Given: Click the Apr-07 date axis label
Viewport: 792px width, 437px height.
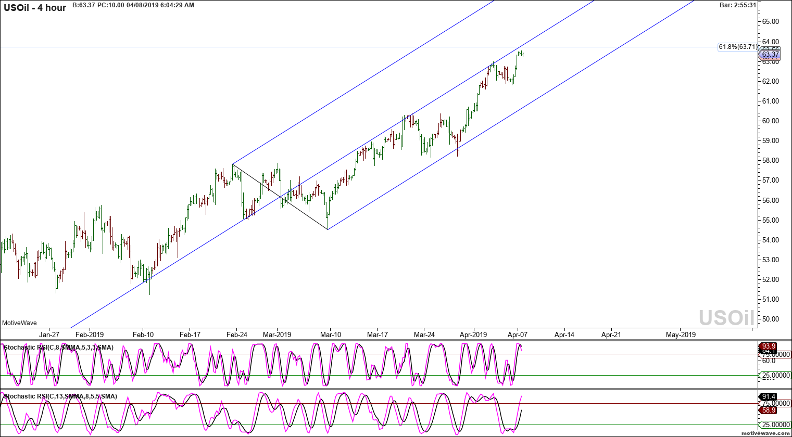Looking at the screenshot, I should (518, 335).
